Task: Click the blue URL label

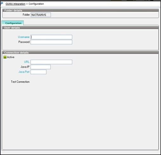Action: (27, 62)
